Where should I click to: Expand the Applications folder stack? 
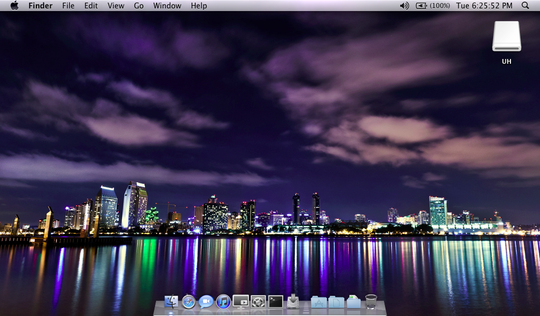tap(319, 302)
